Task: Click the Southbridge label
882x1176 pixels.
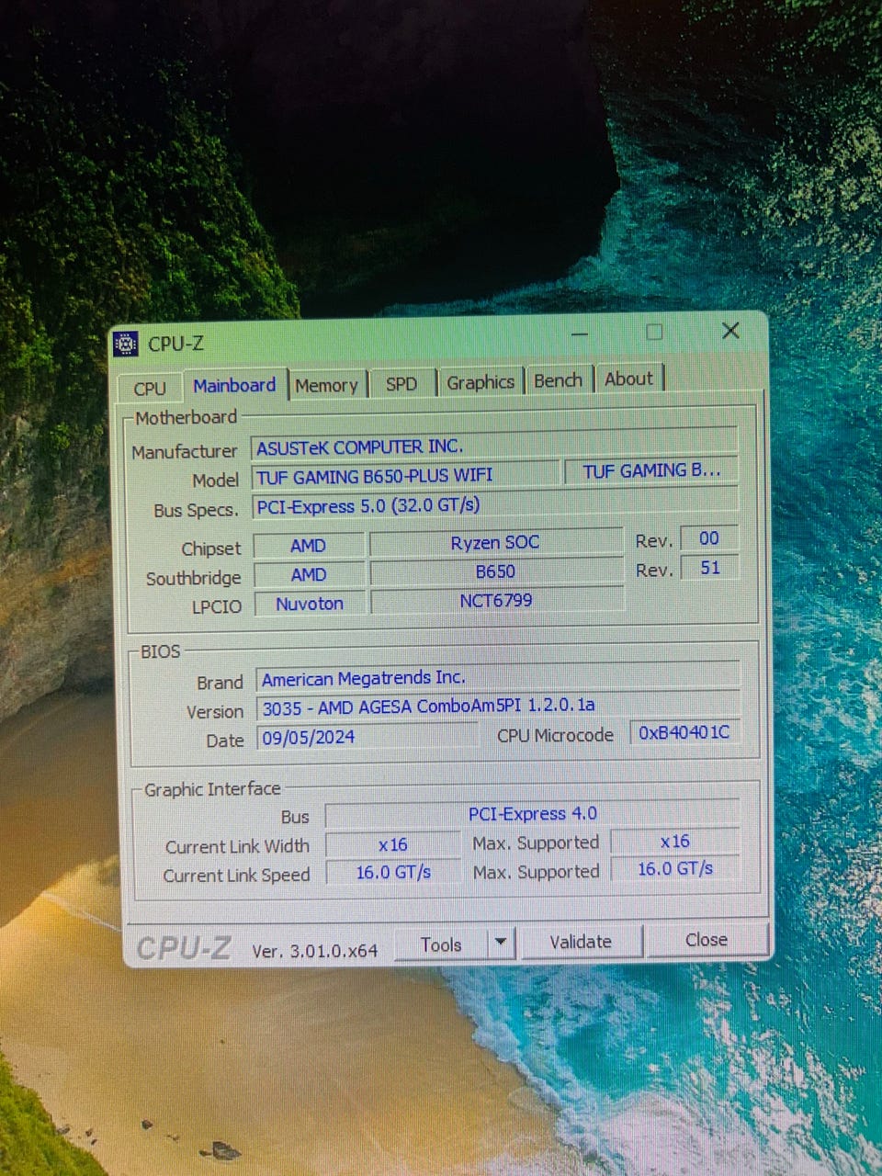Action: pos(194,578)
